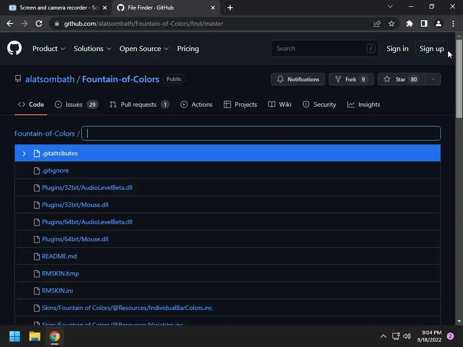The width and height of the screenshot is (463, 347).
Task: Open Plugins/32bit/AudioLevelBeta.dll
Action: [87, 188]
